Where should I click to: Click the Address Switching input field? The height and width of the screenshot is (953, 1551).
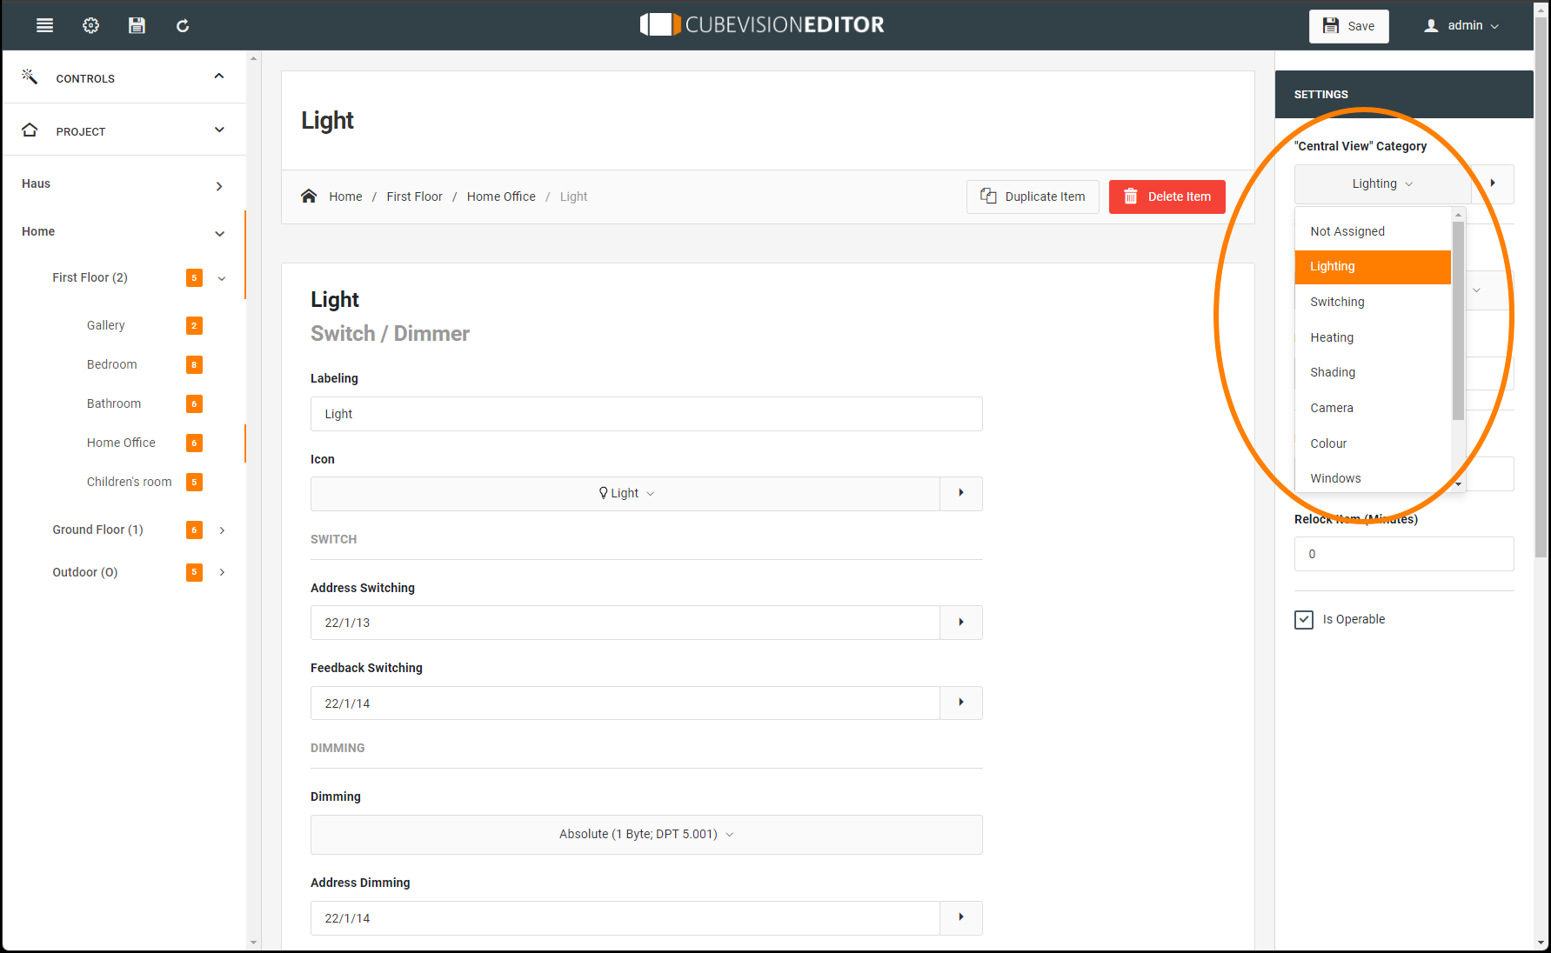pyautogui.click(x=625, y=623)
